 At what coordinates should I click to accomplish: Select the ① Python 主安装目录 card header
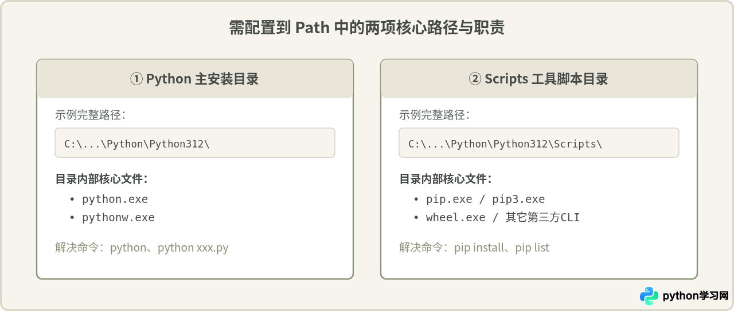tap(195, 79)
